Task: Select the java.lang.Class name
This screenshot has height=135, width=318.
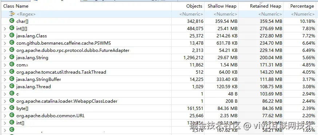Action: point(32,36)
